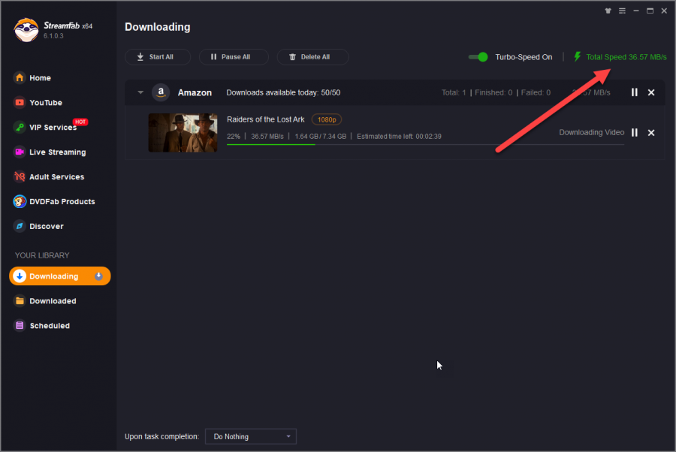Click the Estimated time left 00:02:39 text
This screenshot has width=676, height=452.
point(399,136)
